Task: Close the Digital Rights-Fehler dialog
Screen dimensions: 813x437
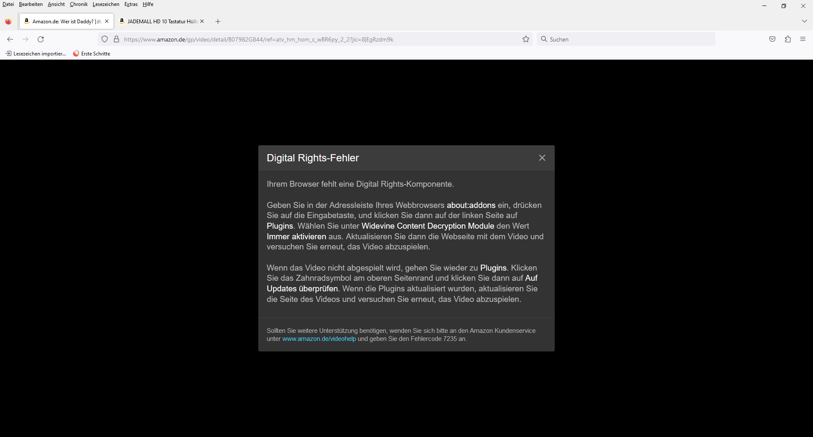Action: coord(542,158)
